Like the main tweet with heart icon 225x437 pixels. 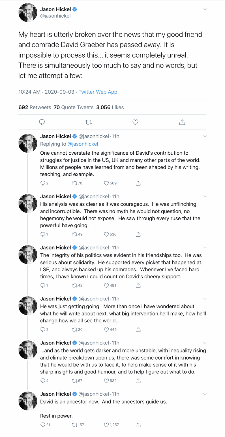click(135, 122)
